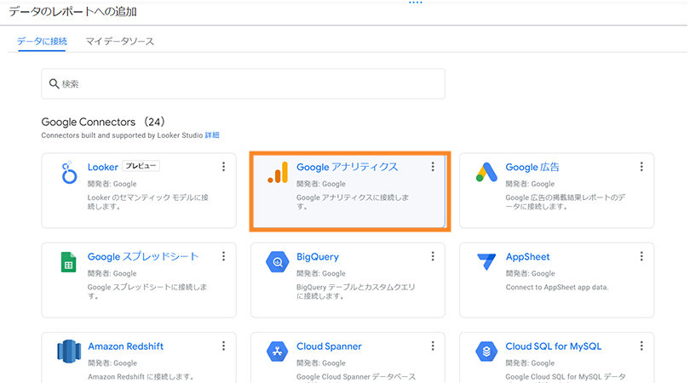Click the magnifier icon in search box

(55, 83)
